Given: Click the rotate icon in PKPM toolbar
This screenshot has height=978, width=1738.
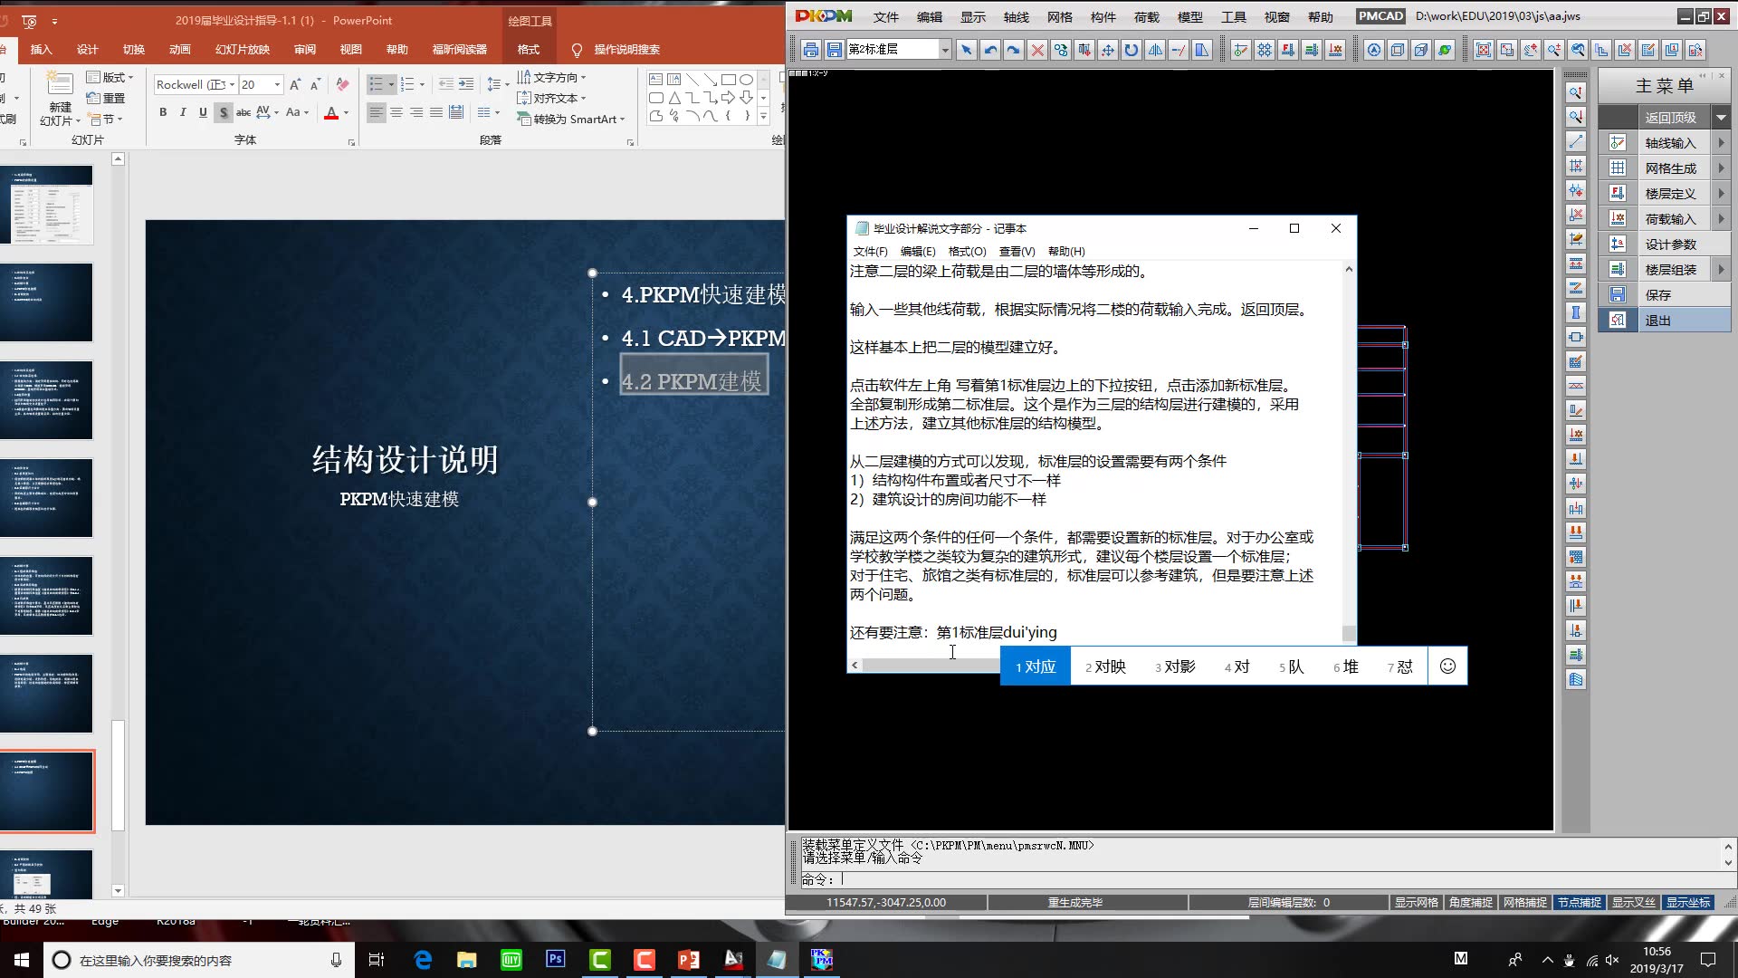Looking at the screenshot, I should pos(1132,50).
